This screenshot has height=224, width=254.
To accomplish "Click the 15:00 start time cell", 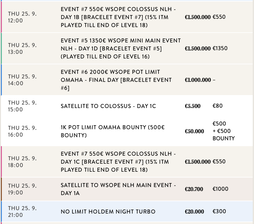I will (22, 106).
